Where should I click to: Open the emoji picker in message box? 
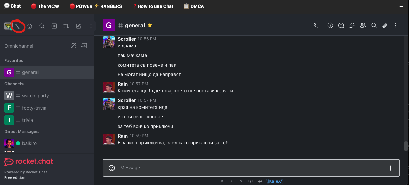pos(111,168)
